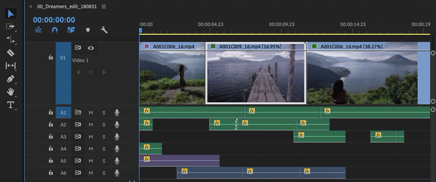The image size is (436, 182).
Task: Select the Slip tool
Action: (11, 66)
